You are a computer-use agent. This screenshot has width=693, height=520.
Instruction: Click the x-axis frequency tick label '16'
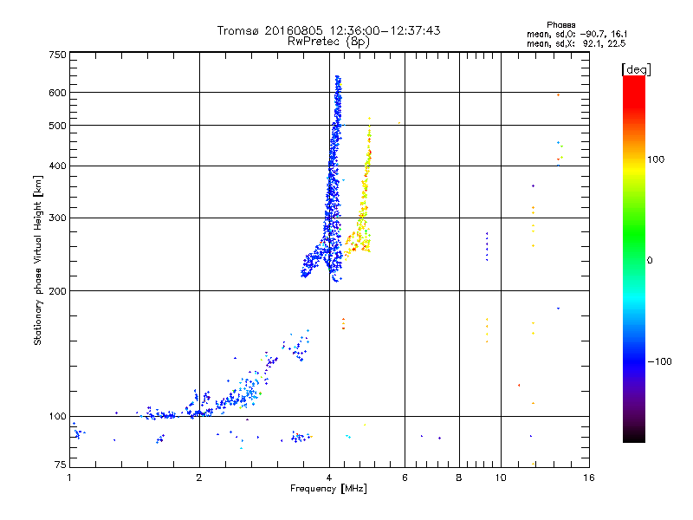pos(589,478)
